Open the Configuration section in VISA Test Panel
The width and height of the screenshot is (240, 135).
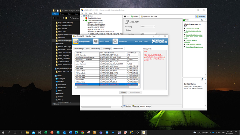[82, 41]
